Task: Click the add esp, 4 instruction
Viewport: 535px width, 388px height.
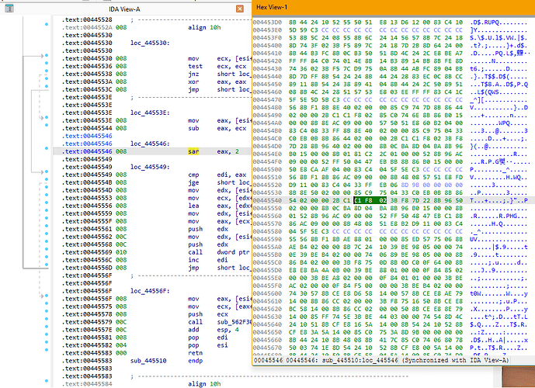Action: 214,330
